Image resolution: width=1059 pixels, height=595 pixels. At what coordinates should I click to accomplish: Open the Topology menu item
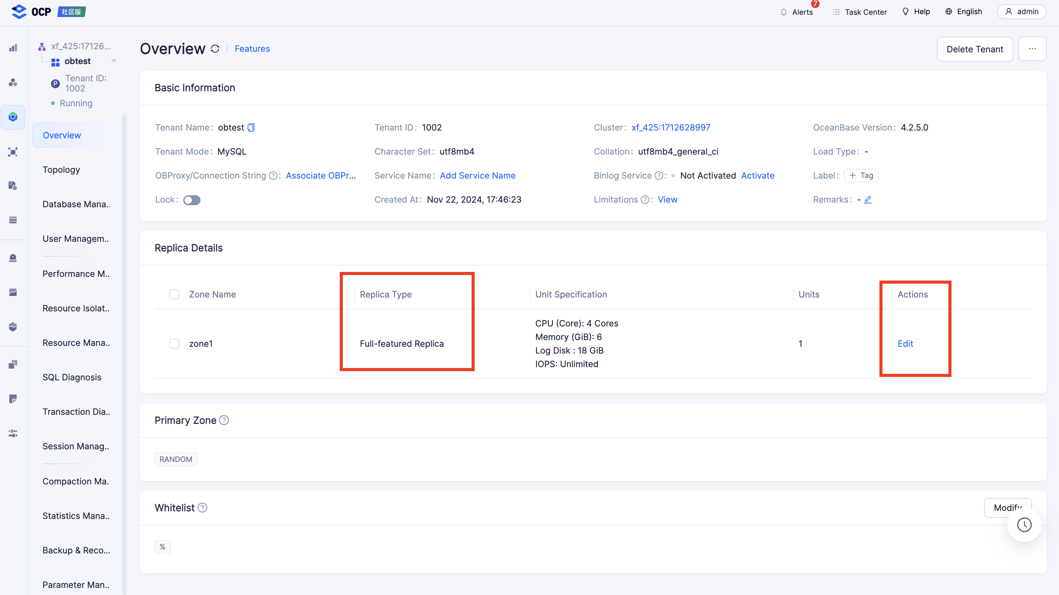coord(61,170)
